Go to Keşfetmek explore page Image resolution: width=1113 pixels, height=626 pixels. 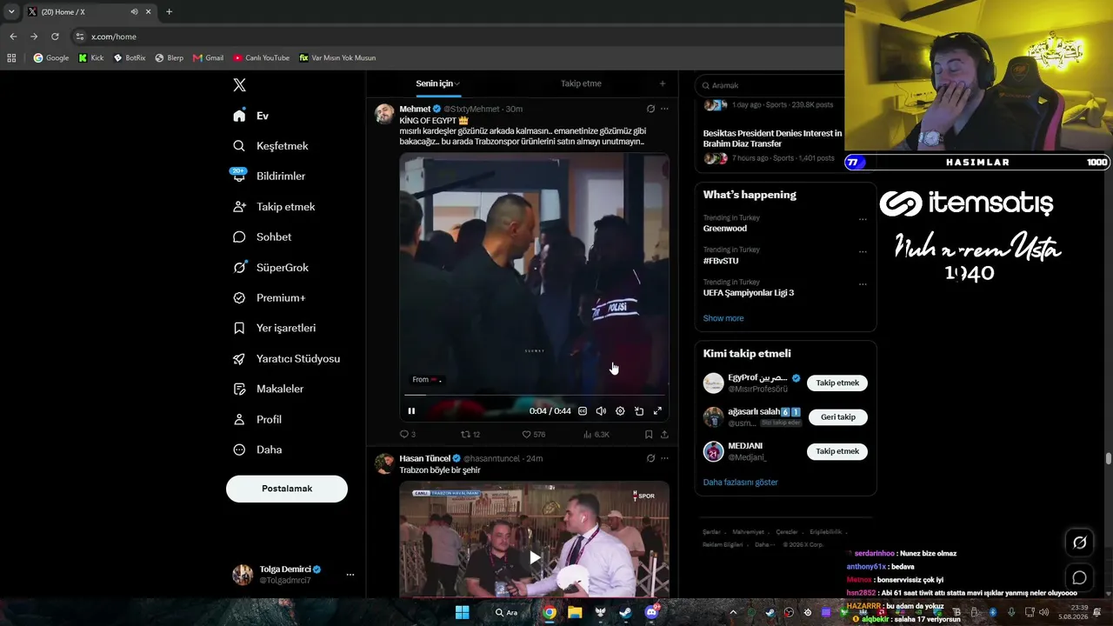click(x=270, y=146)
